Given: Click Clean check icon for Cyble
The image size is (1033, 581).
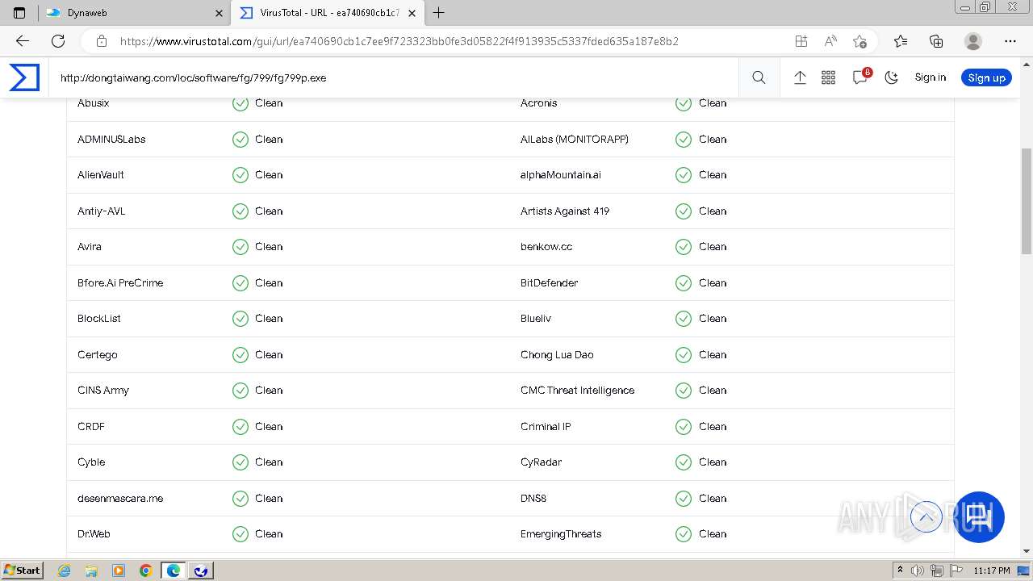Looking at the screenshot, I should tap(240, 462).
